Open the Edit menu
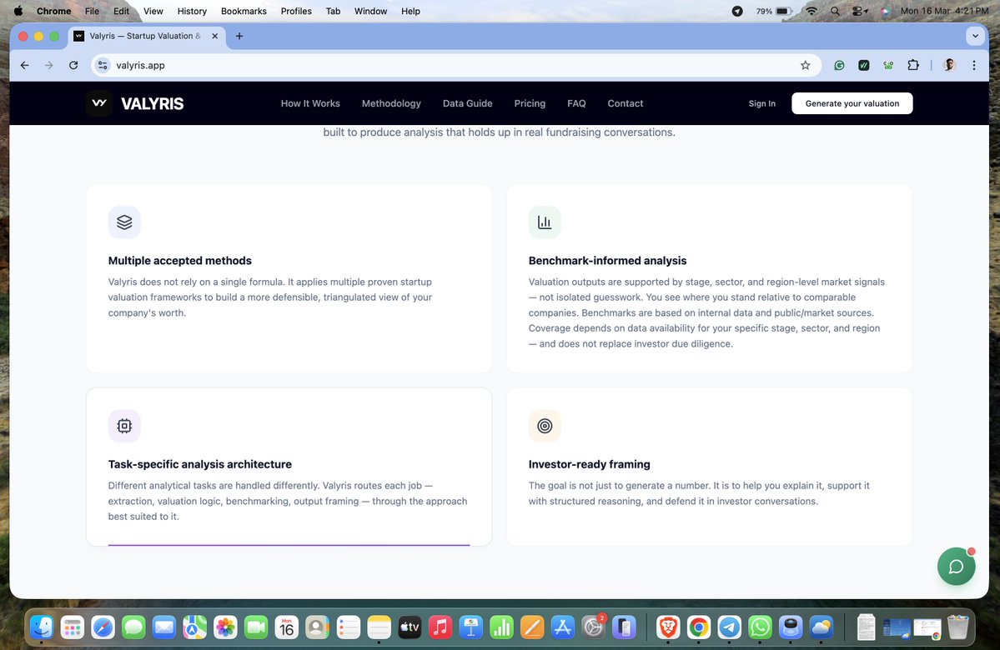The width and height of the screenshot is (1000, 650). pyautogui.click(x=121, y=11)
